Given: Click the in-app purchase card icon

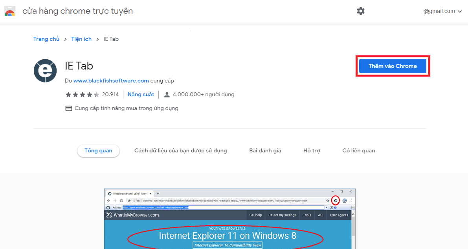Looking at the screenshot, I should point(69,108).
